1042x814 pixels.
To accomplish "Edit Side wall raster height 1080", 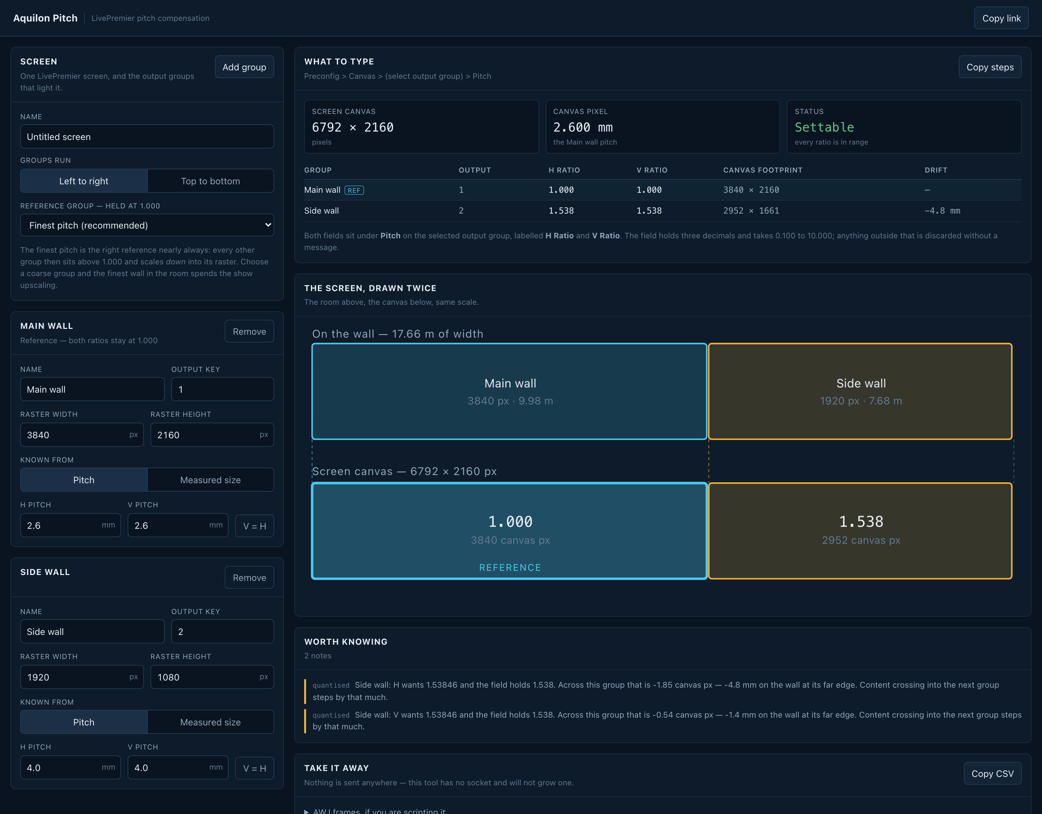I will [x=212, y=677].
